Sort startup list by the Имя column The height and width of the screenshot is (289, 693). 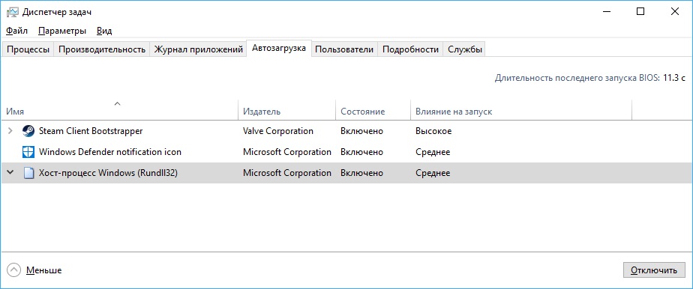(x=120, y=112)
